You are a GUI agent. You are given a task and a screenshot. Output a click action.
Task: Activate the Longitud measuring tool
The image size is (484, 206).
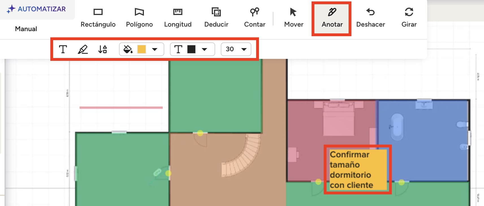coord(178,18)
